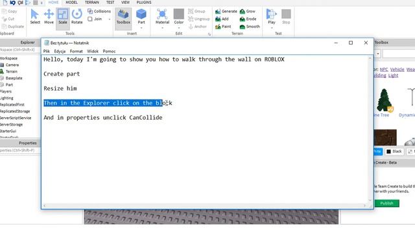
Task: Click Generate terrain tool
Action: 226,12
